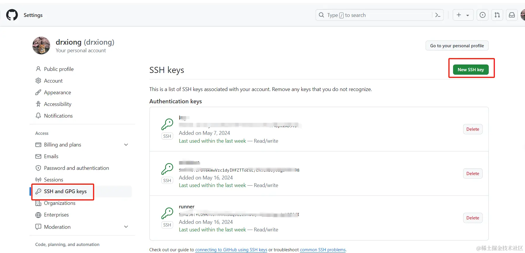Viewport: 525px width, 253px height.
Task: Open the Issues icon in header
Action: point(483,15)
